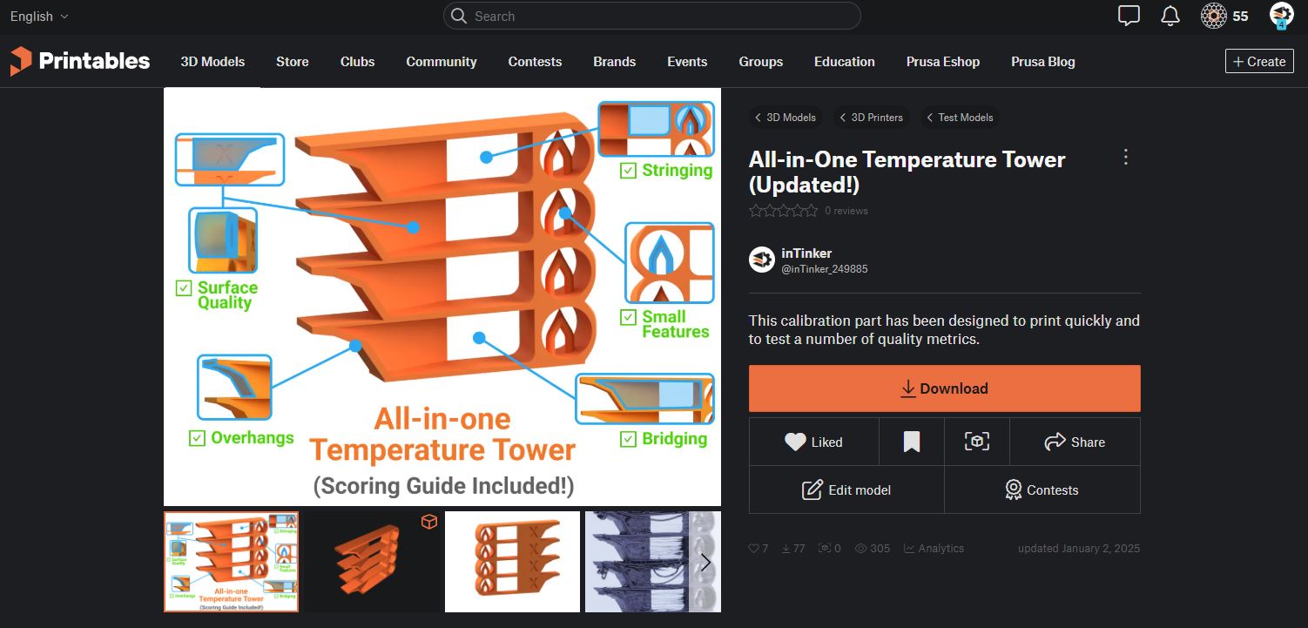This screenshot has width=1308, height=628.
Task: Click the Prusameter points icon
Action: 1214,16
